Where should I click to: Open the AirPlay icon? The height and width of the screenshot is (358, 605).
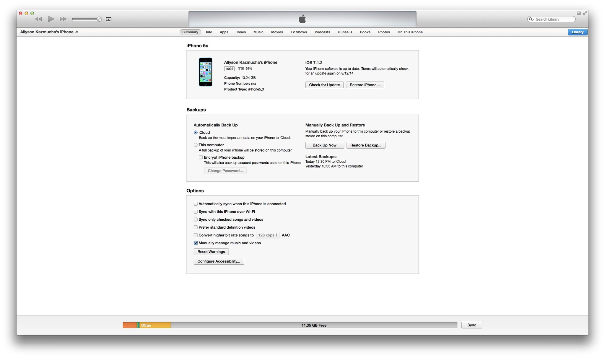[109, 19]
